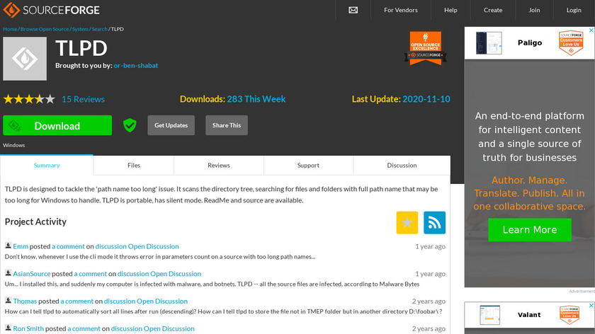This screenshot has height=334, width=595.
Task: Click the Share This button
Action: pyautogui.click(x=227, y=125)
